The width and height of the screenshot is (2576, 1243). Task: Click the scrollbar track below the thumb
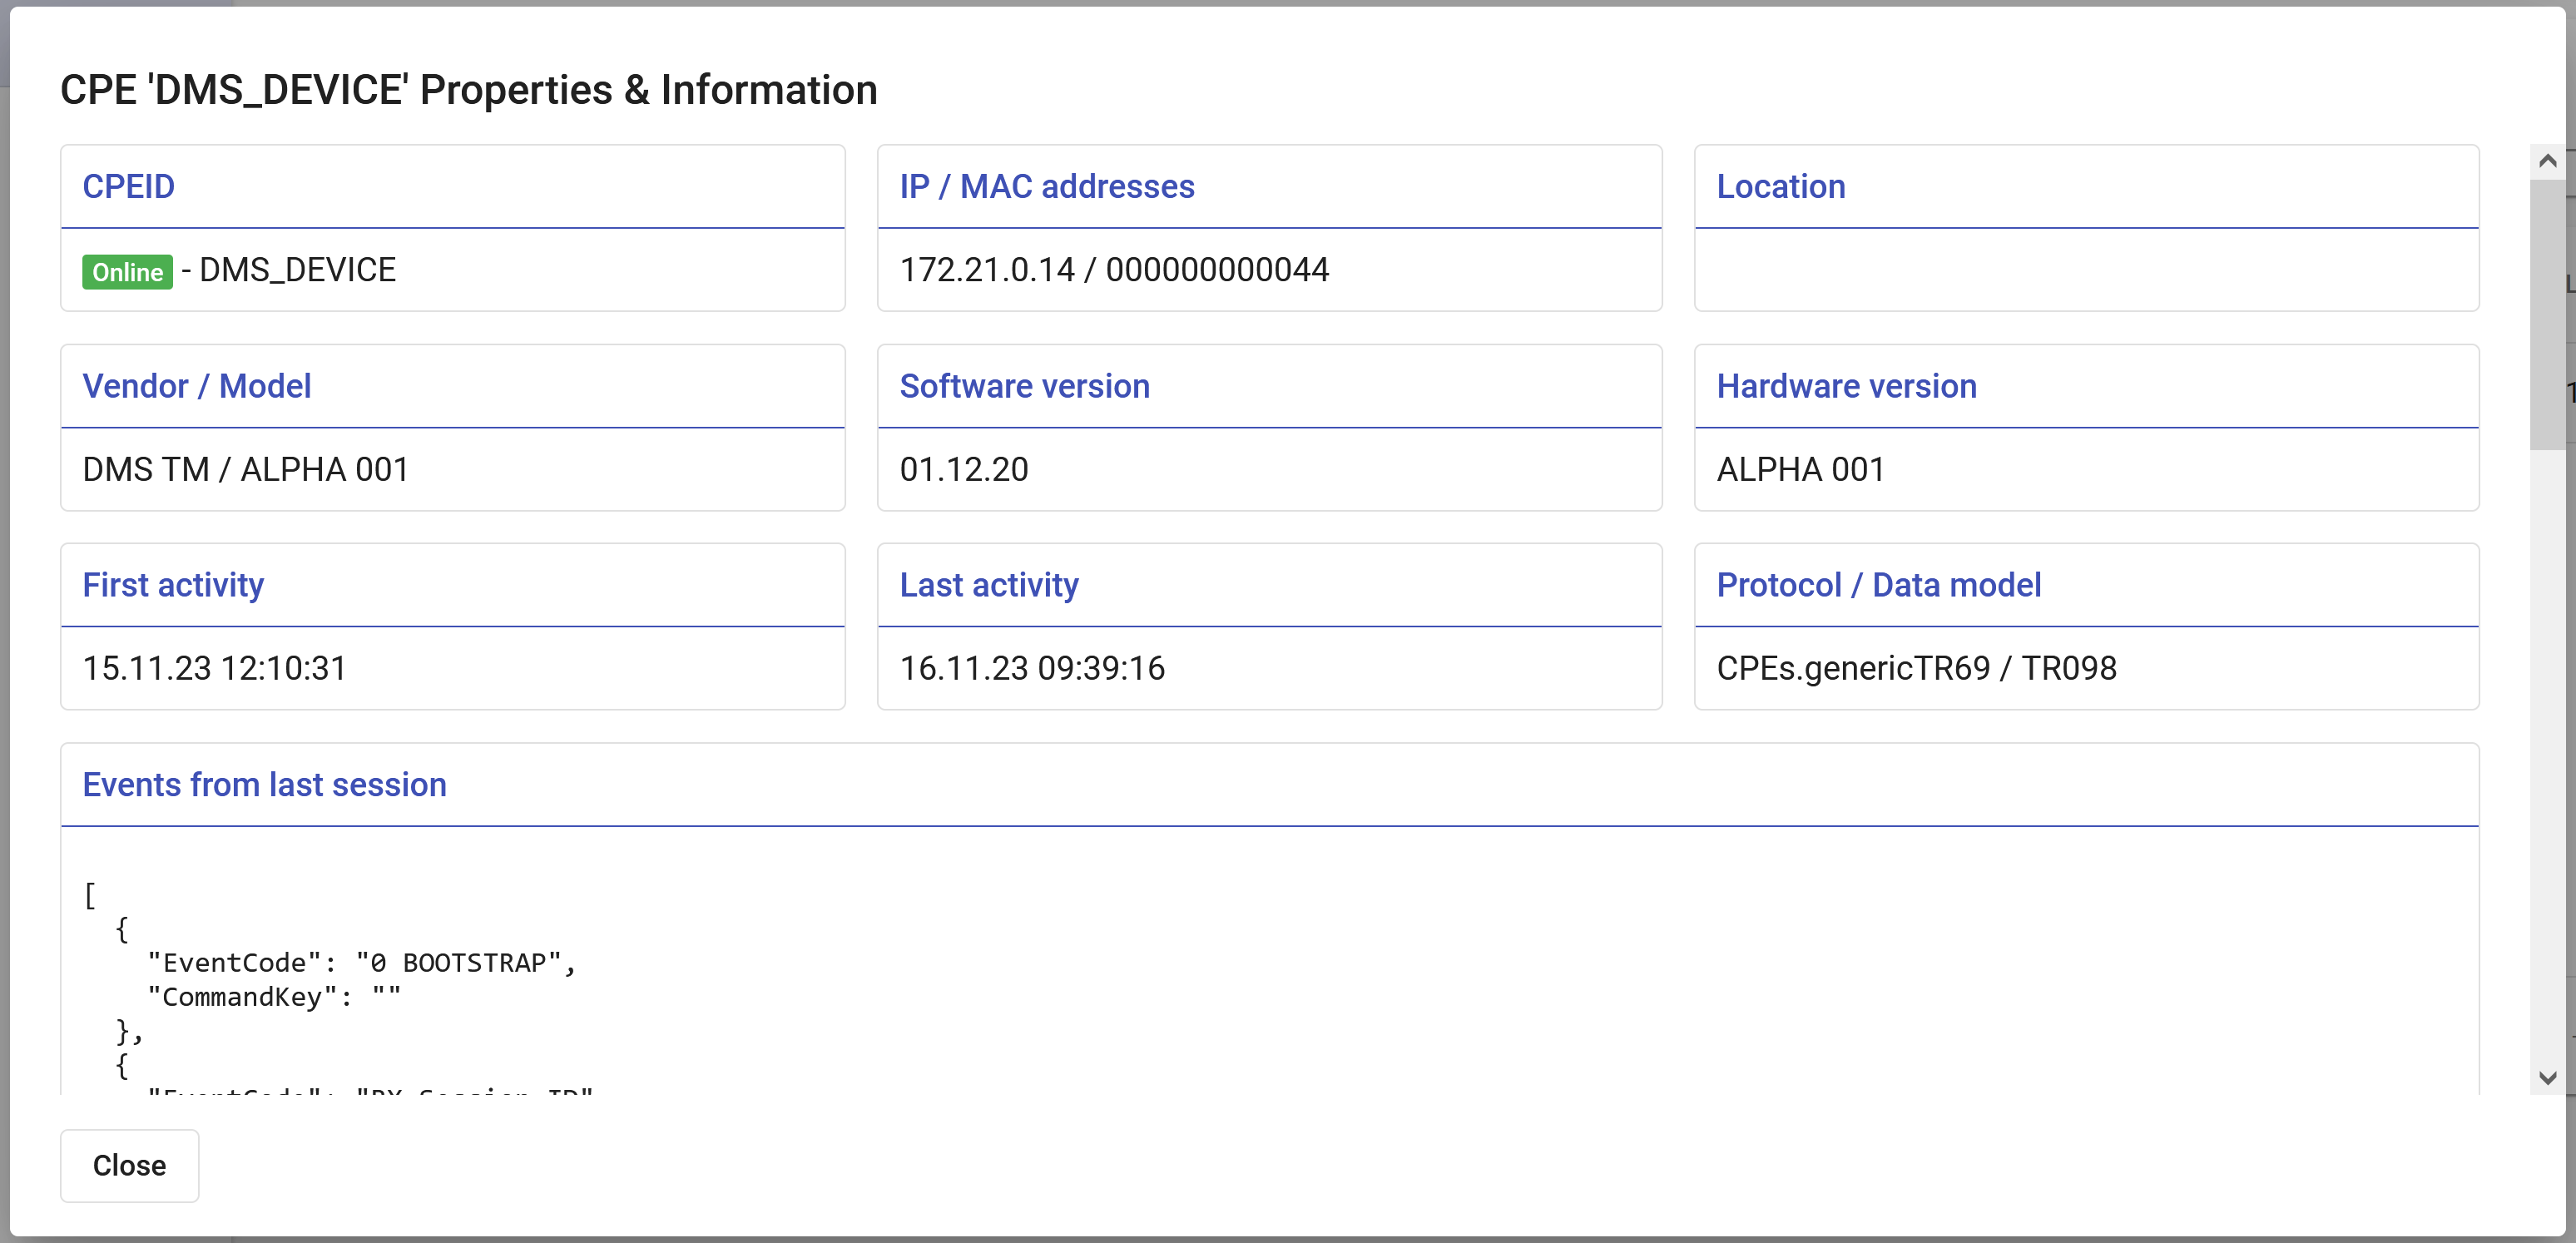click(x=2547, y=750)
